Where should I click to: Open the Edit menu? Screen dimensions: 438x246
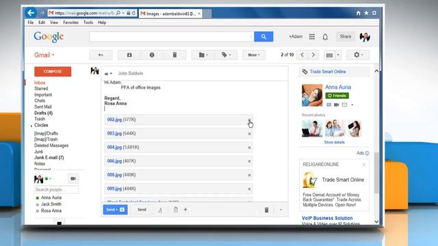42,23
